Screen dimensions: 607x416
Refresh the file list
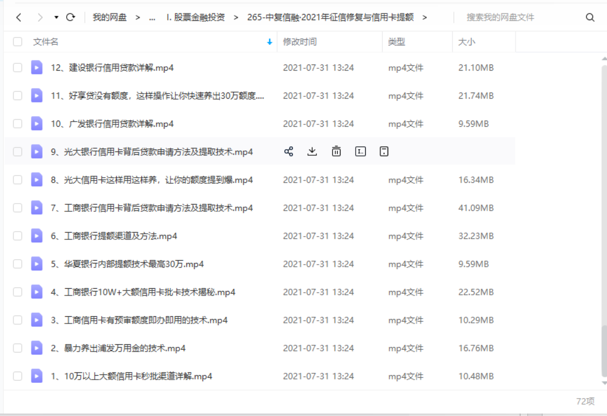coord(71,17)
